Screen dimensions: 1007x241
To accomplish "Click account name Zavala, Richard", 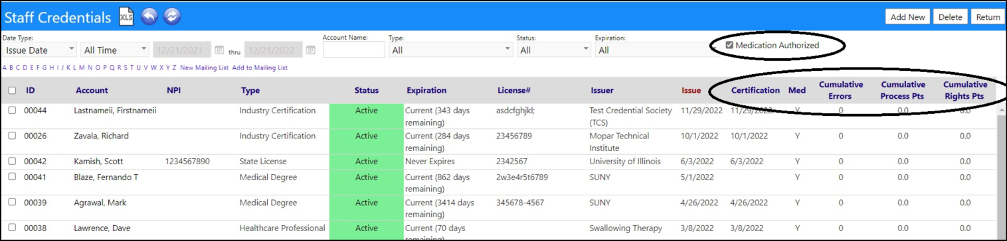I will coord(101,136).
